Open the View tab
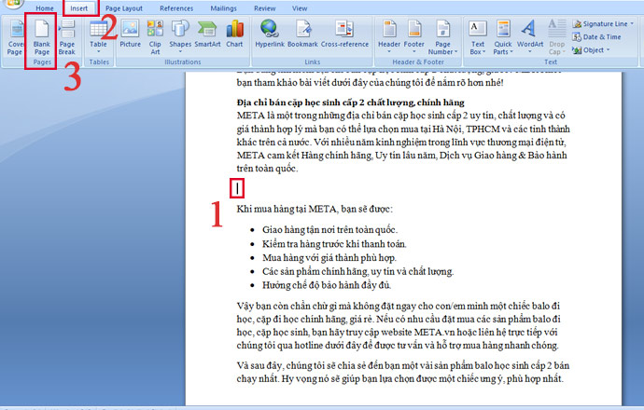Viewport: 644px width, 410px height. 300,8
